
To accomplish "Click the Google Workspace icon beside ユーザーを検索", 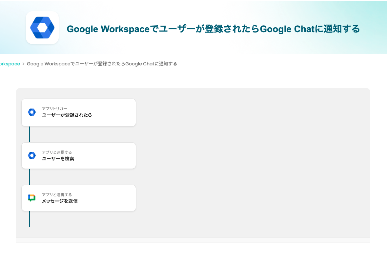I will coord(32,155).
